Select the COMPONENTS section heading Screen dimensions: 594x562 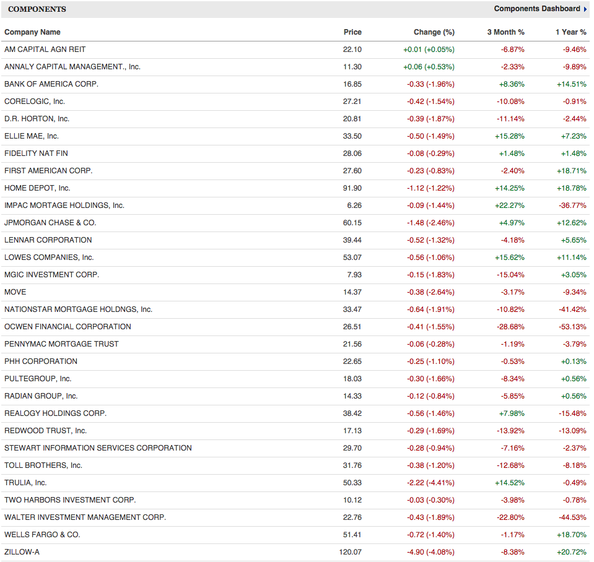(x=37, y=9)
